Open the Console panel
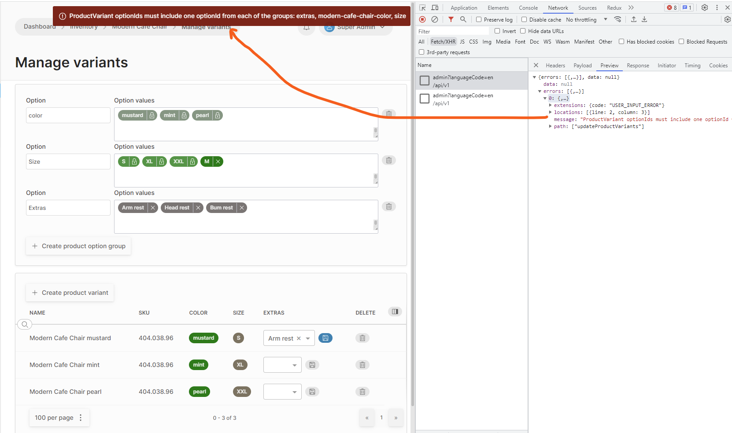The height and width of the screenshot is (433, 732). click(x=528, y=7)
